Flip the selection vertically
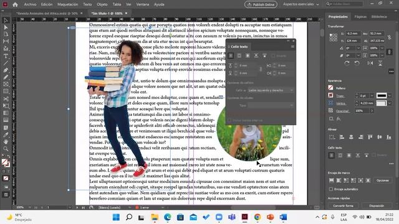 click(380, 63)
